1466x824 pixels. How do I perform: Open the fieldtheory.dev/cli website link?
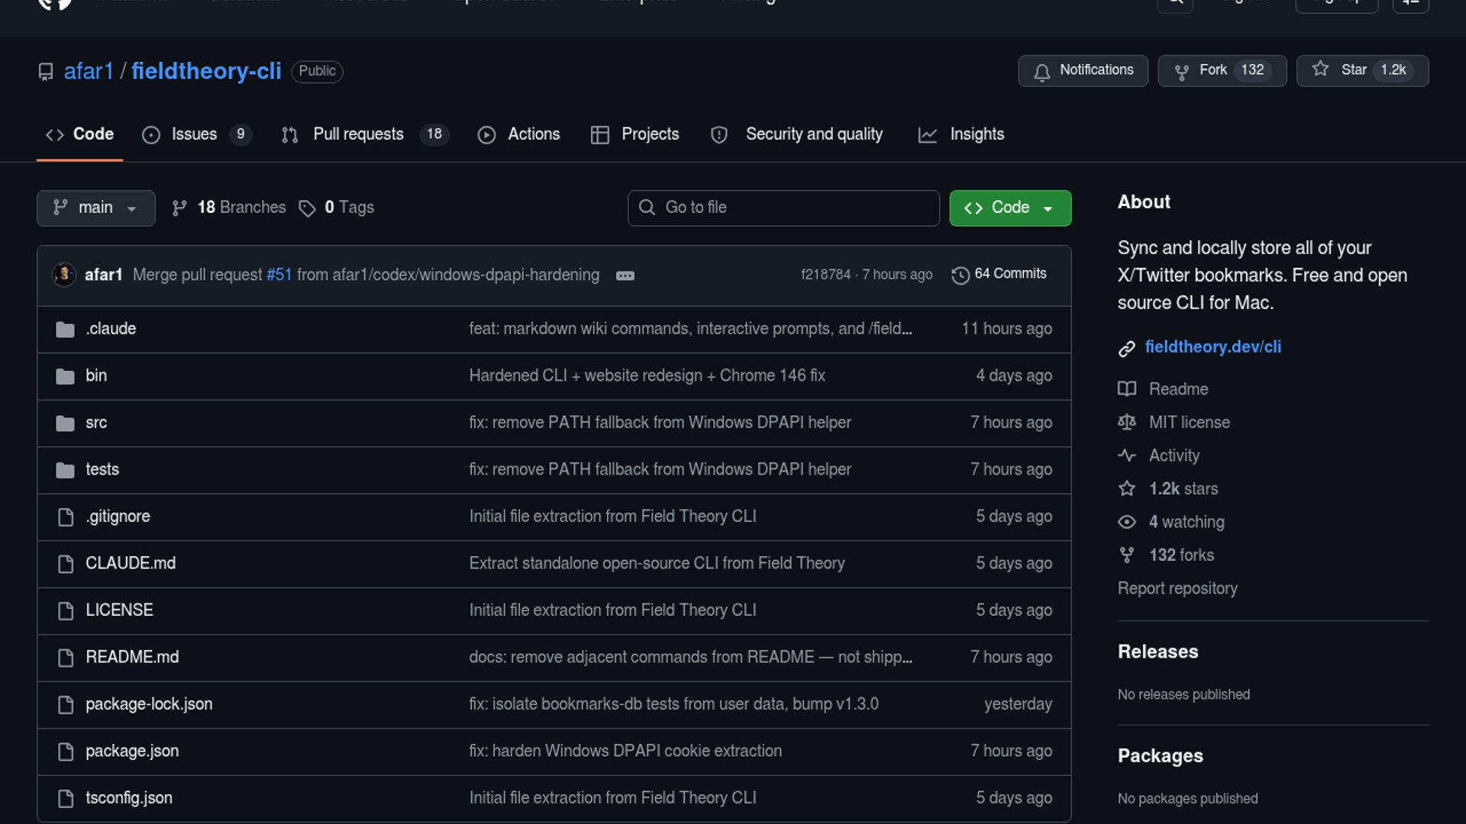point(1213,347)
